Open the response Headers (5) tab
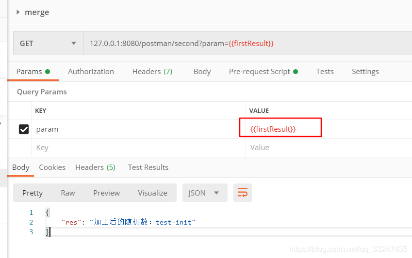Viewport: 412px width, 258px height. pos(95,167)
